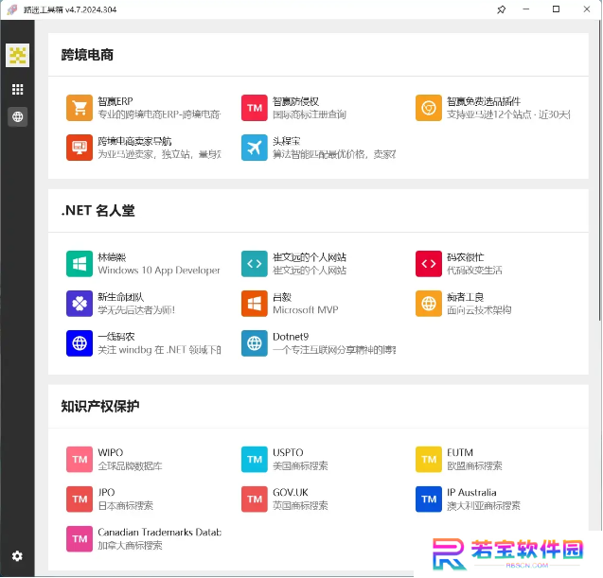Open the Dotnet9 globe icon
603x578 pixels.
pos(255,343)
